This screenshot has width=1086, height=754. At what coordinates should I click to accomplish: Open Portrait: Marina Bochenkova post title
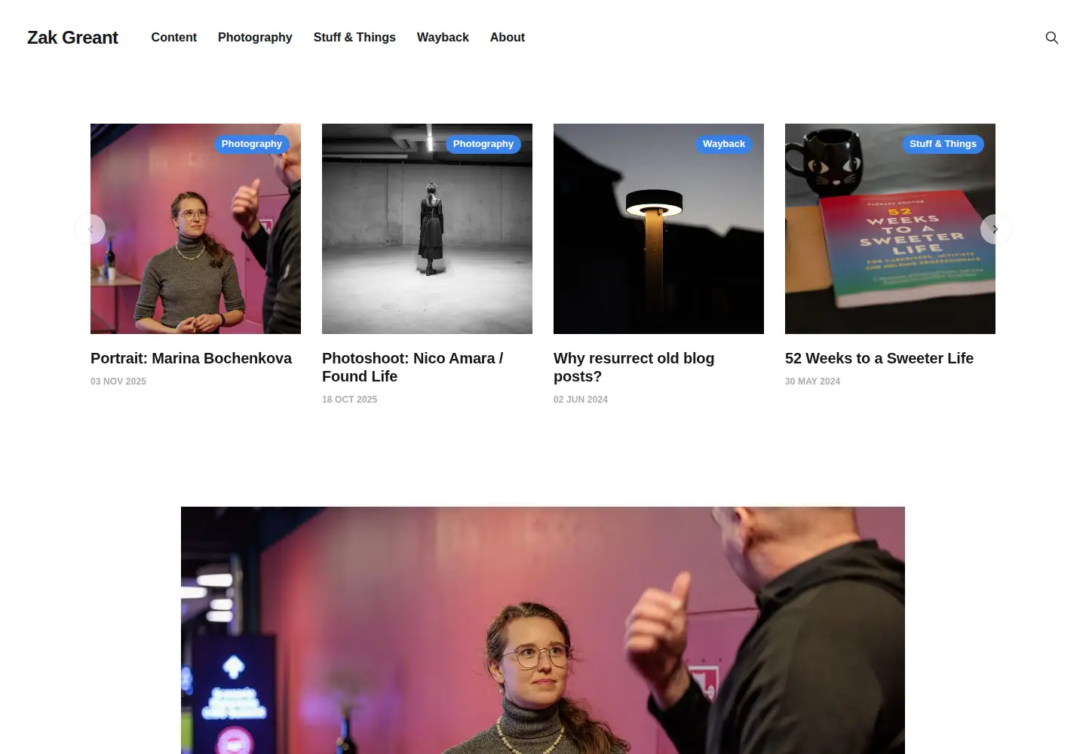pyautogui.click(x=191, y=358)
